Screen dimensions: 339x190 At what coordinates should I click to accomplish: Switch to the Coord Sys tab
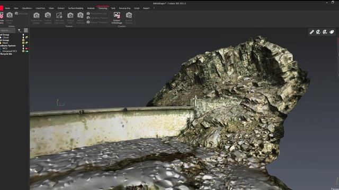tap(40, 8)
